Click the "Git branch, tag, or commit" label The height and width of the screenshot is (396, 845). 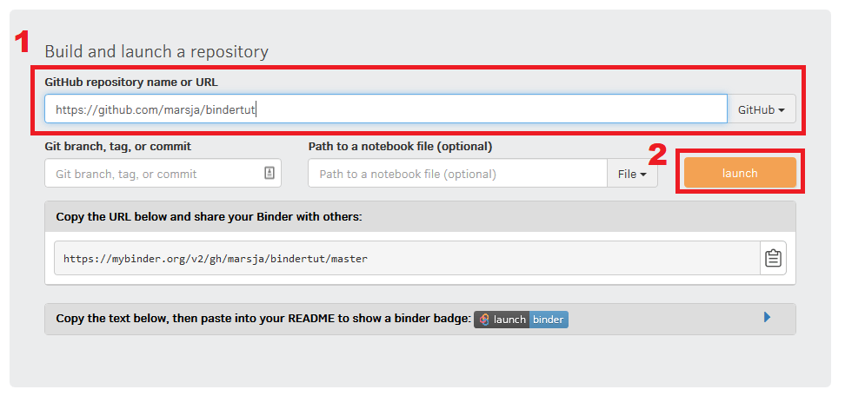118,147
